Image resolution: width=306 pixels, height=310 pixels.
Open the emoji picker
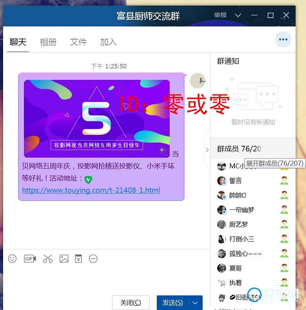pos(12,259)
